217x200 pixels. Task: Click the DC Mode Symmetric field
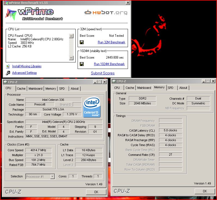coord(198,103)
